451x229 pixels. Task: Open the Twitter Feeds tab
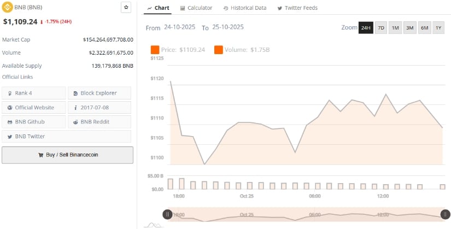pyautogui.click(x=297, y=8)
